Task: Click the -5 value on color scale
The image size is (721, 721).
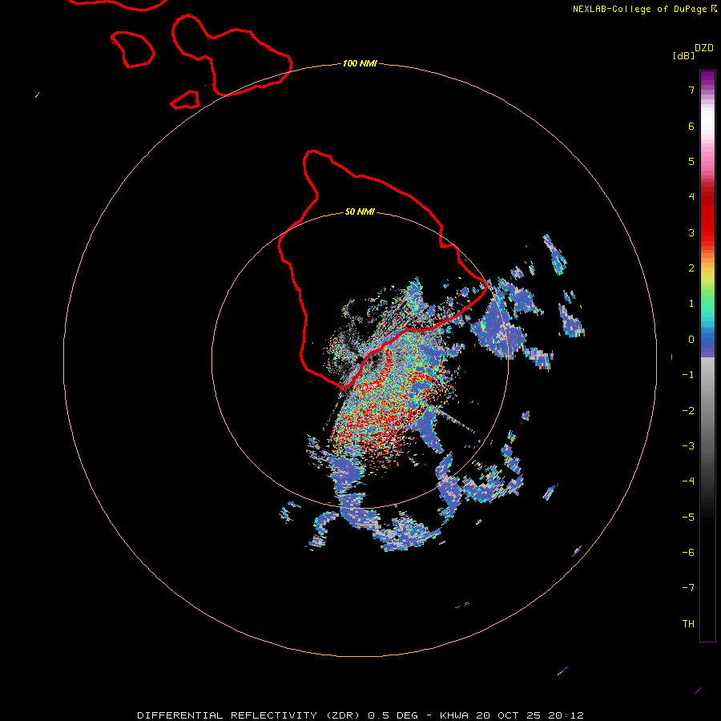Action: pos(688,518)
